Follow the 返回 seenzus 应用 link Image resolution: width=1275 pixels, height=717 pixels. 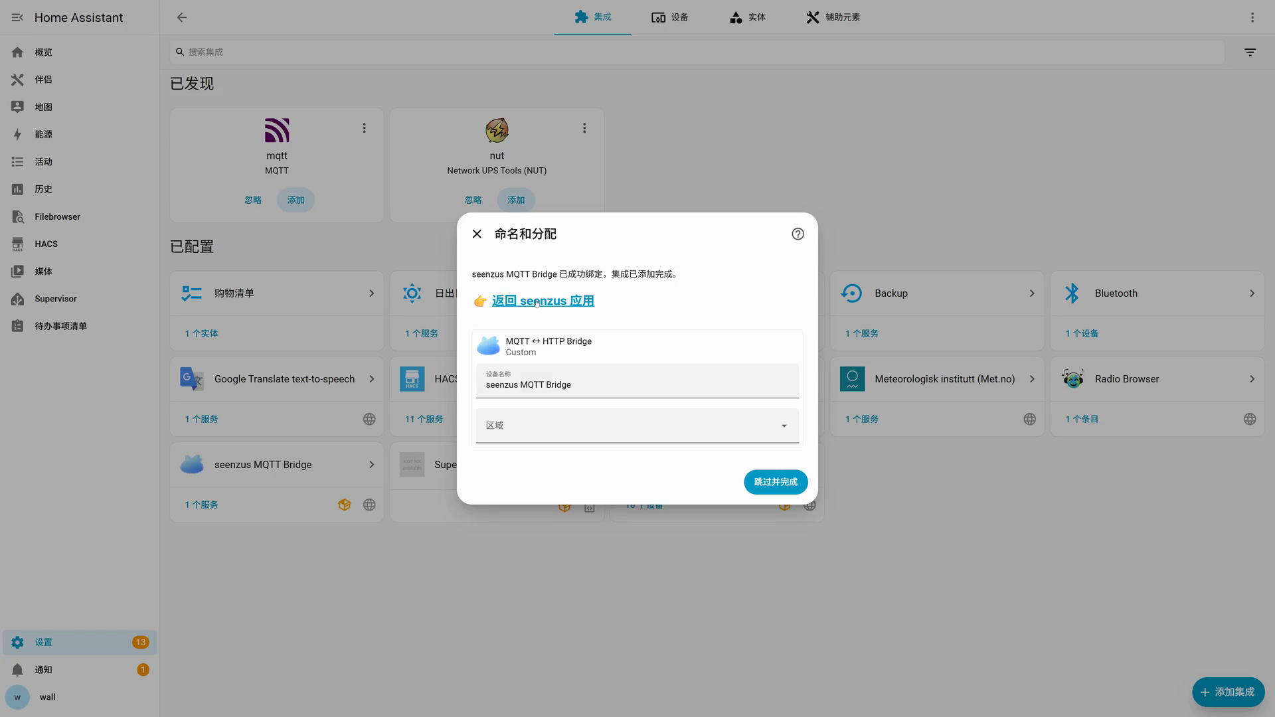543,301
